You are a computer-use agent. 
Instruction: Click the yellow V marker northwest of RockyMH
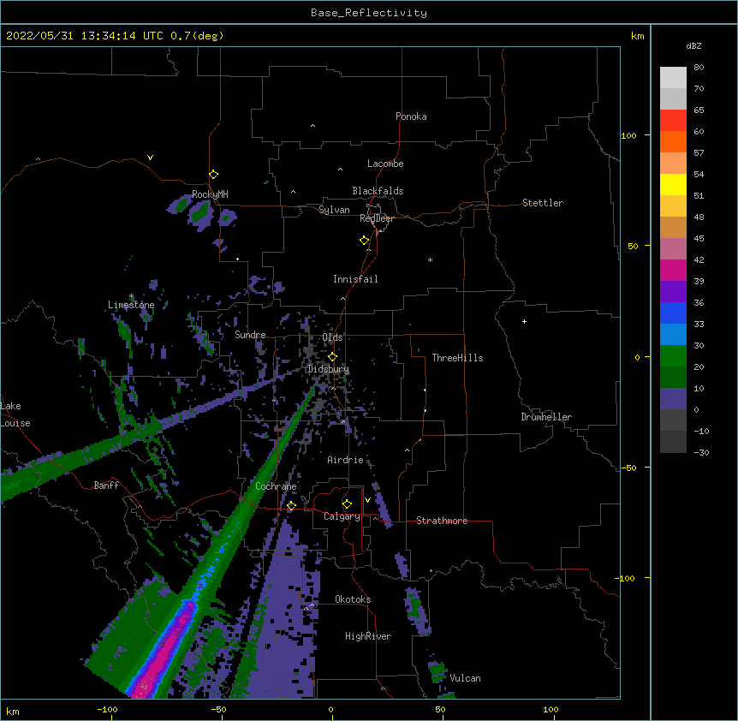(150, 158)
